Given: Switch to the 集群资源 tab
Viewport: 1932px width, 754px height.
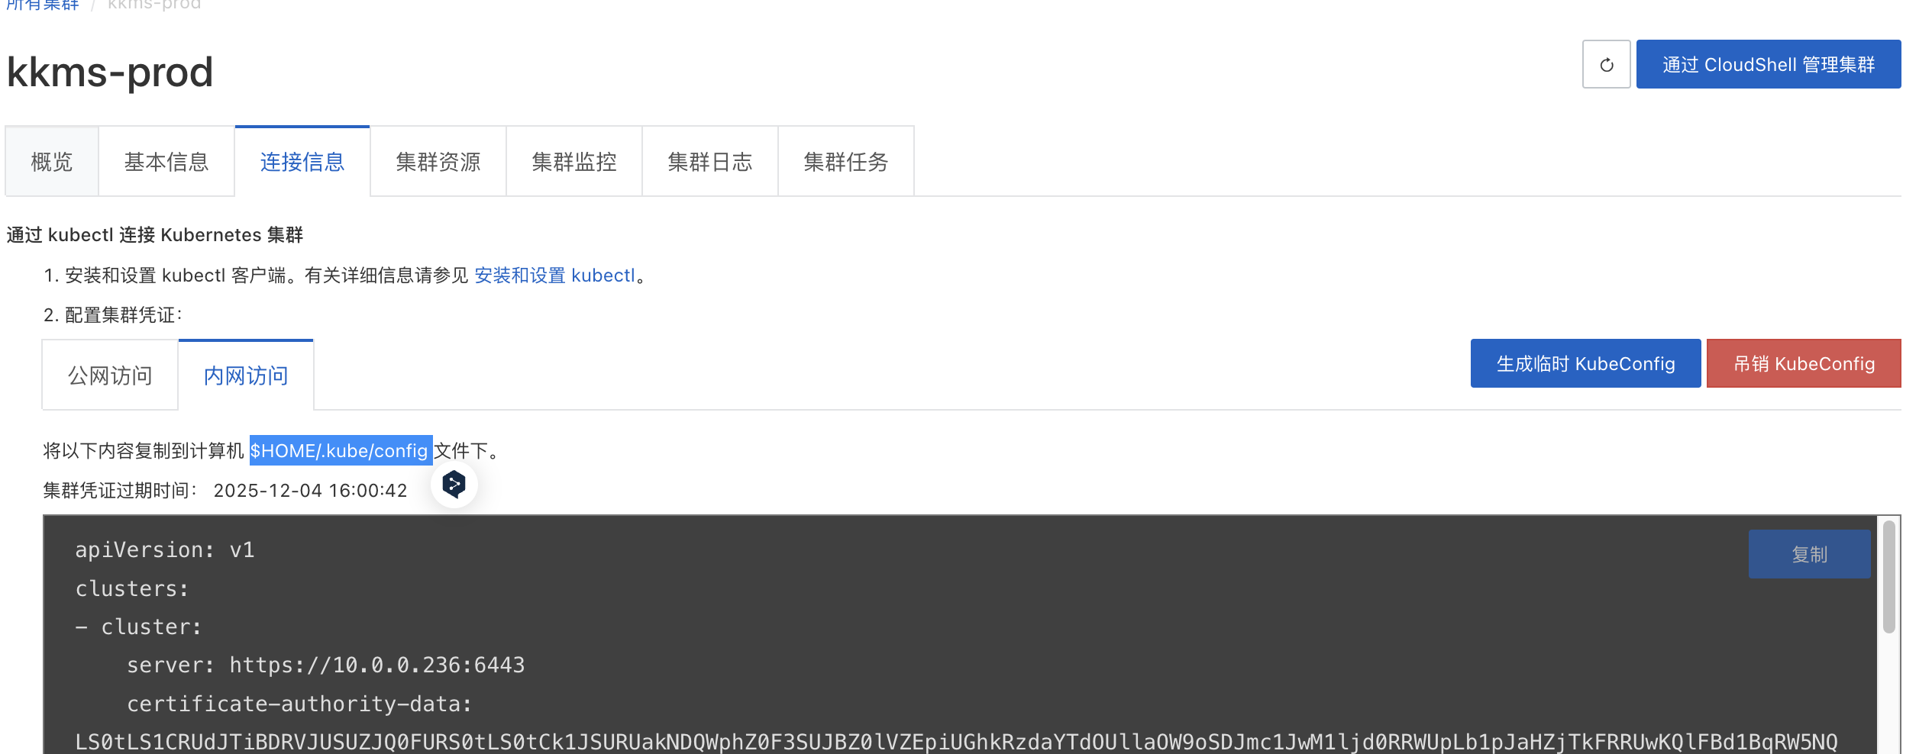Looking at the screenshot, I should point(438,161).
